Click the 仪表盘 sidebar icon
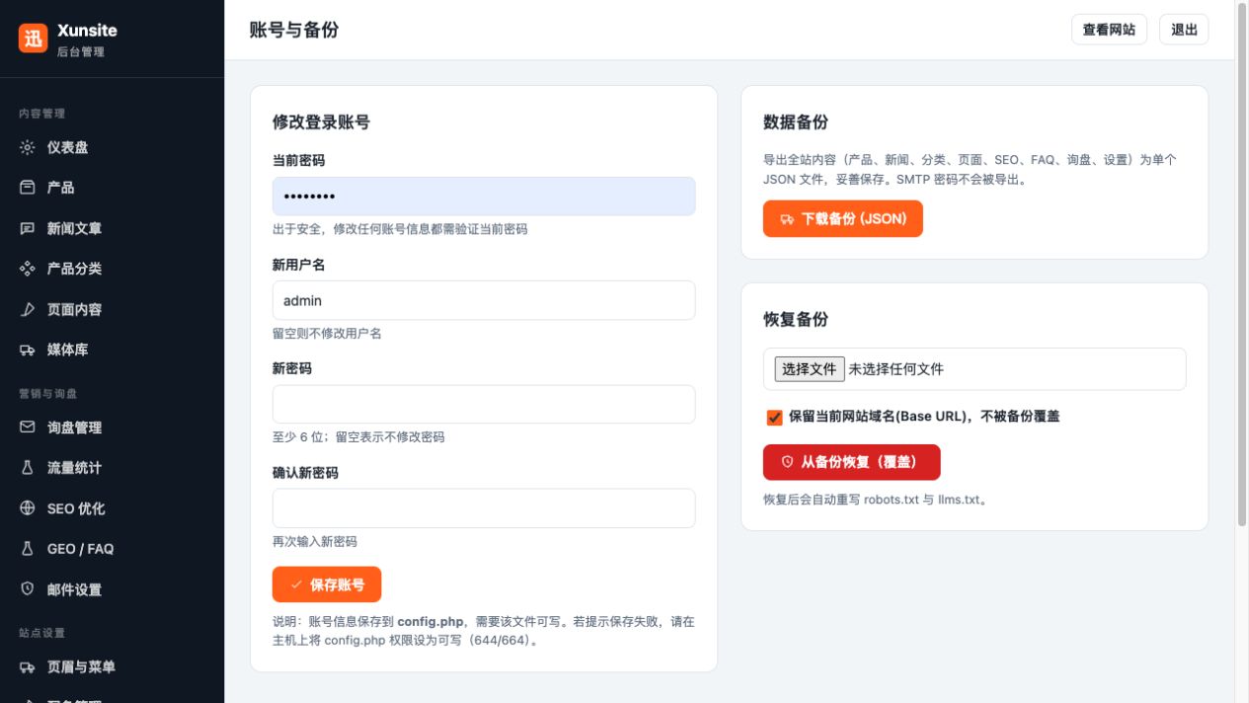This screenshot has width=1249, height=703. click(28, 147)
